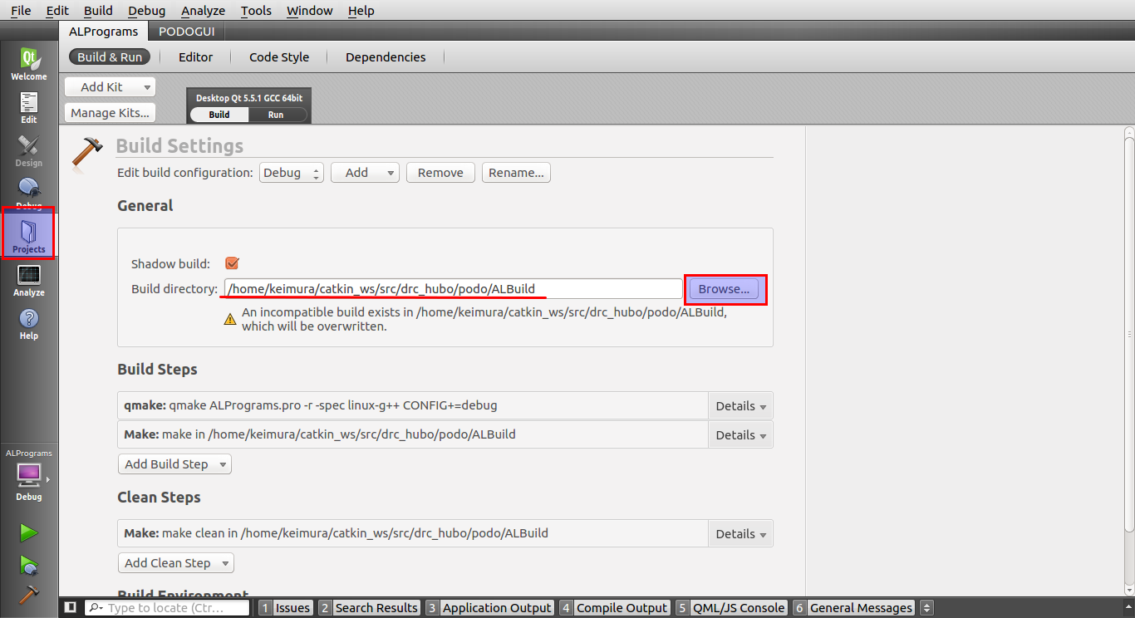Switch to Debug mode in sidebar
Screen dimensions: 1135x618
coord(28,193)
